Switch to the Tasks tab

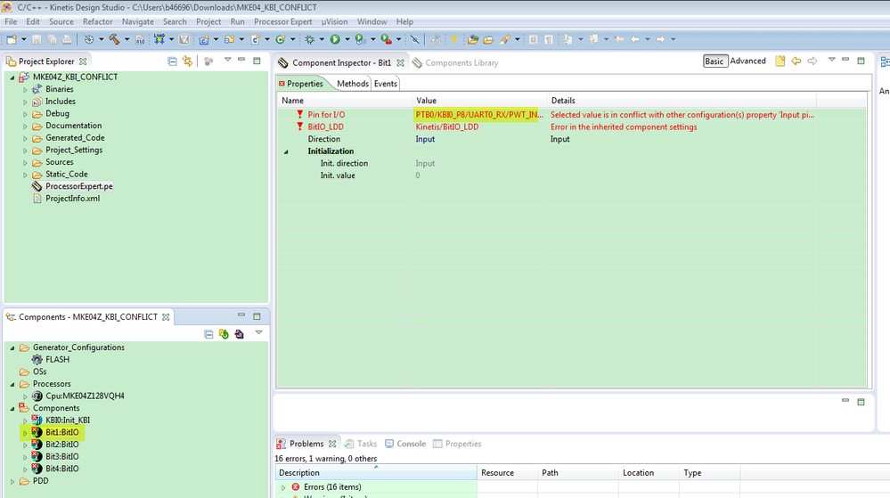[x=361, y=444]
